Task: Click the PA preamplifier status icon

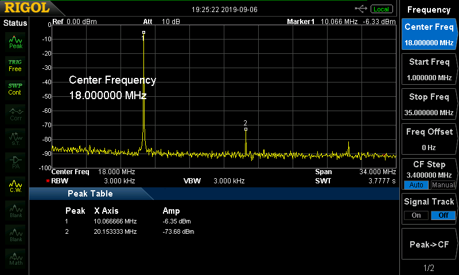Action: [15, 161]
